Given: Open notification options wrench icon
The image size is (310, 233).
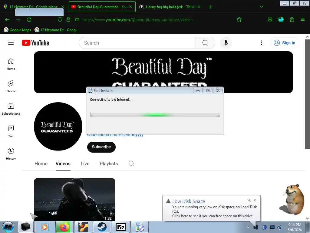Looking at the screenshot, I should click(249, 200).
